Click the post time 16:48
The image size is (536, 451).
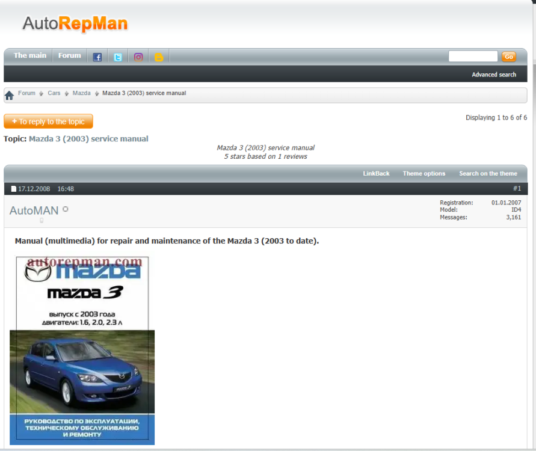click(x=66, y=189)
